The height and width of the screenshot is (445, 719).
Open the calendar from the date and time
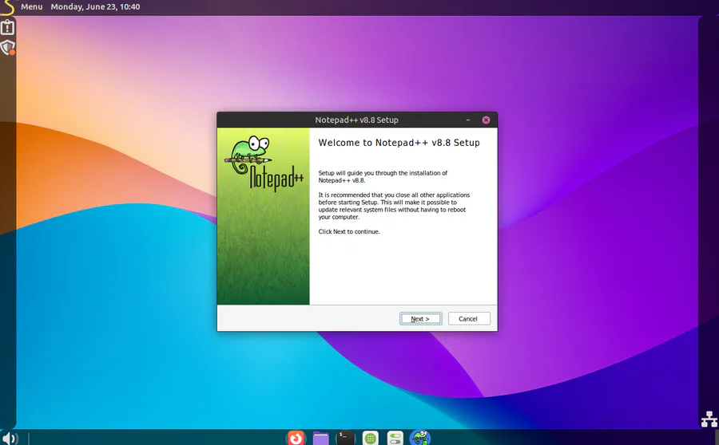click(95, 7)
